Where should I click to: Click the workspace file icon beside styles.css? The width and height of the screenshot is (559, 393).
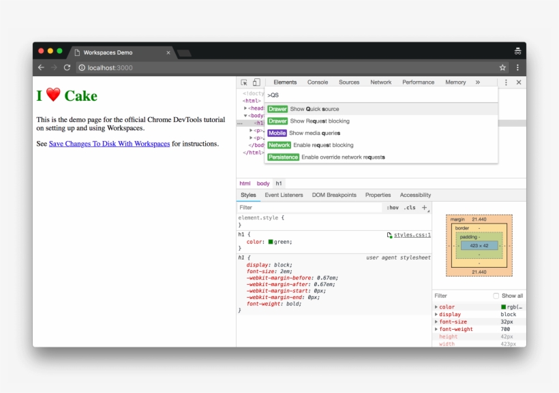tap(389, 235)
